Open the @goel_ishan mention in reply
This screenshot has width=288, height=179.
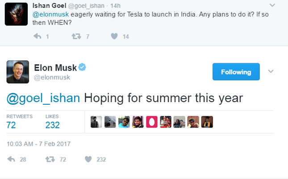43,97
